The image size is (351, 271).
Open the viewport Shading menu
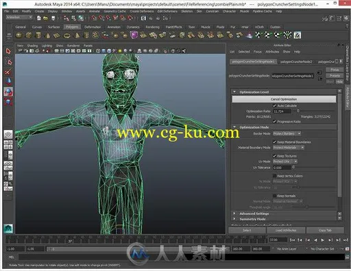(x=32, y=46)
